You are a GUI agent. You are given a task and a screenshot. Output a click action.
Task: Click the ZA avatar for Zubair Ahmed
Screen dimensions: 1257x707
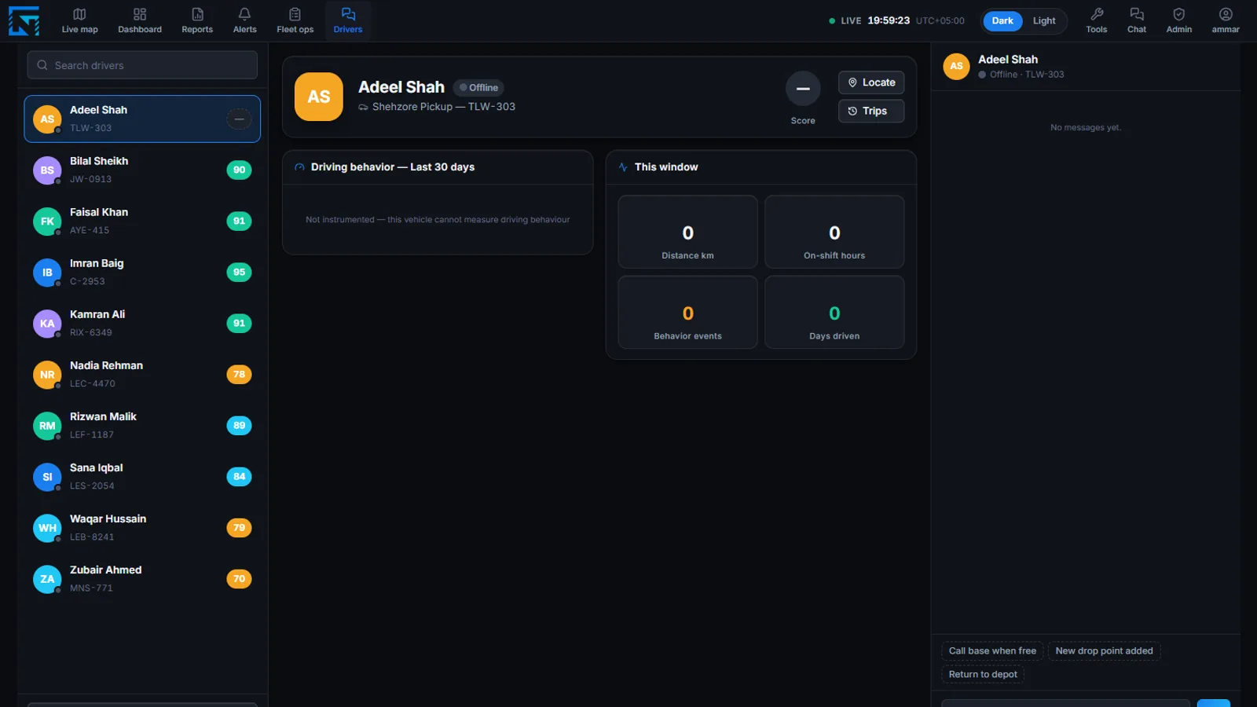click(x=47, y=578)
